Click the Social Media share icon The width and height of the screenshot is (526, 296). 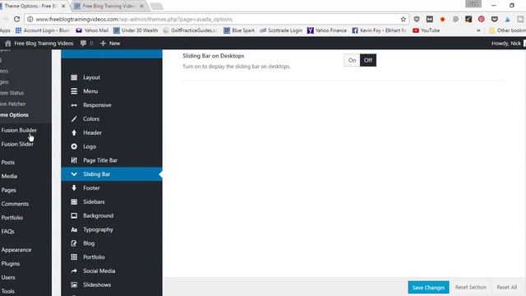74,271
